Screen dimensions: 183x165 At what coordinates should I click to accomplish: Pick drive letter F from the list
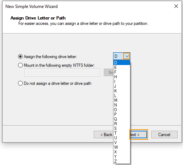click(x=122, y=72)
